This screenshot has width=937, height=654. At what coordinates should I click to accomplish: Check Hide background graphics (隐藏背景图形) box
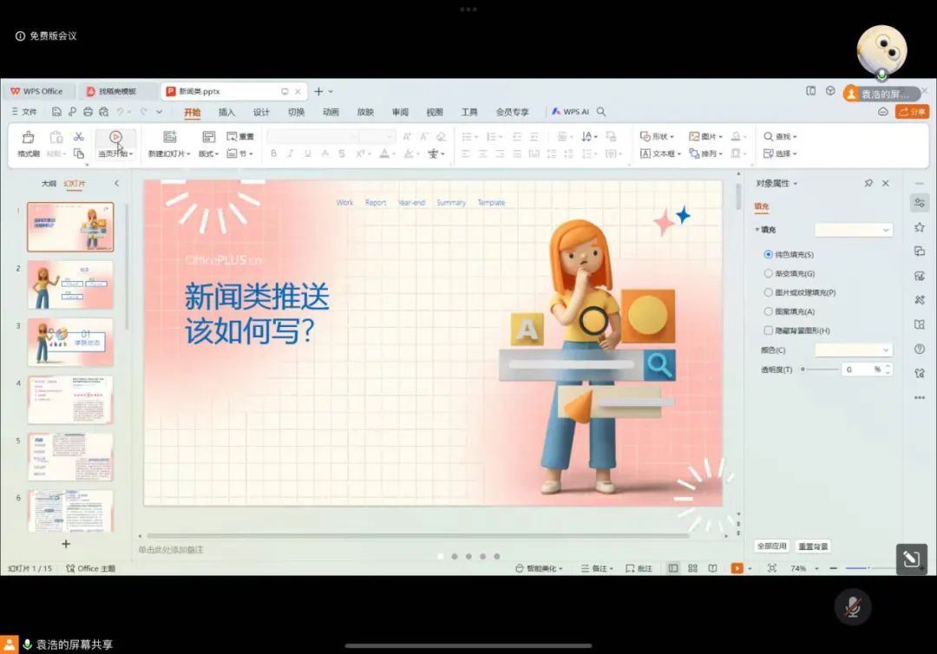click(x=768, y=330)
